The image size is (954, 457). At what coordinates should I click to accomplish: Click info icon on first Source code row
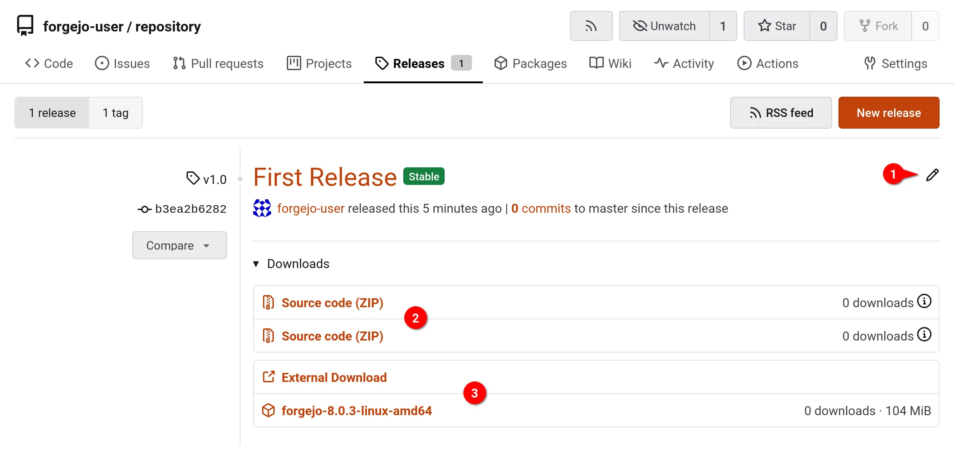924,301
